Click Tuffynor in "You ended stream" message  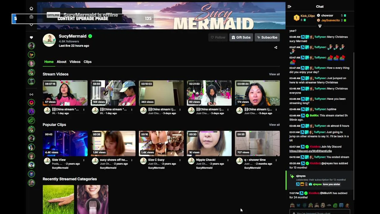(x=320, y=157)
